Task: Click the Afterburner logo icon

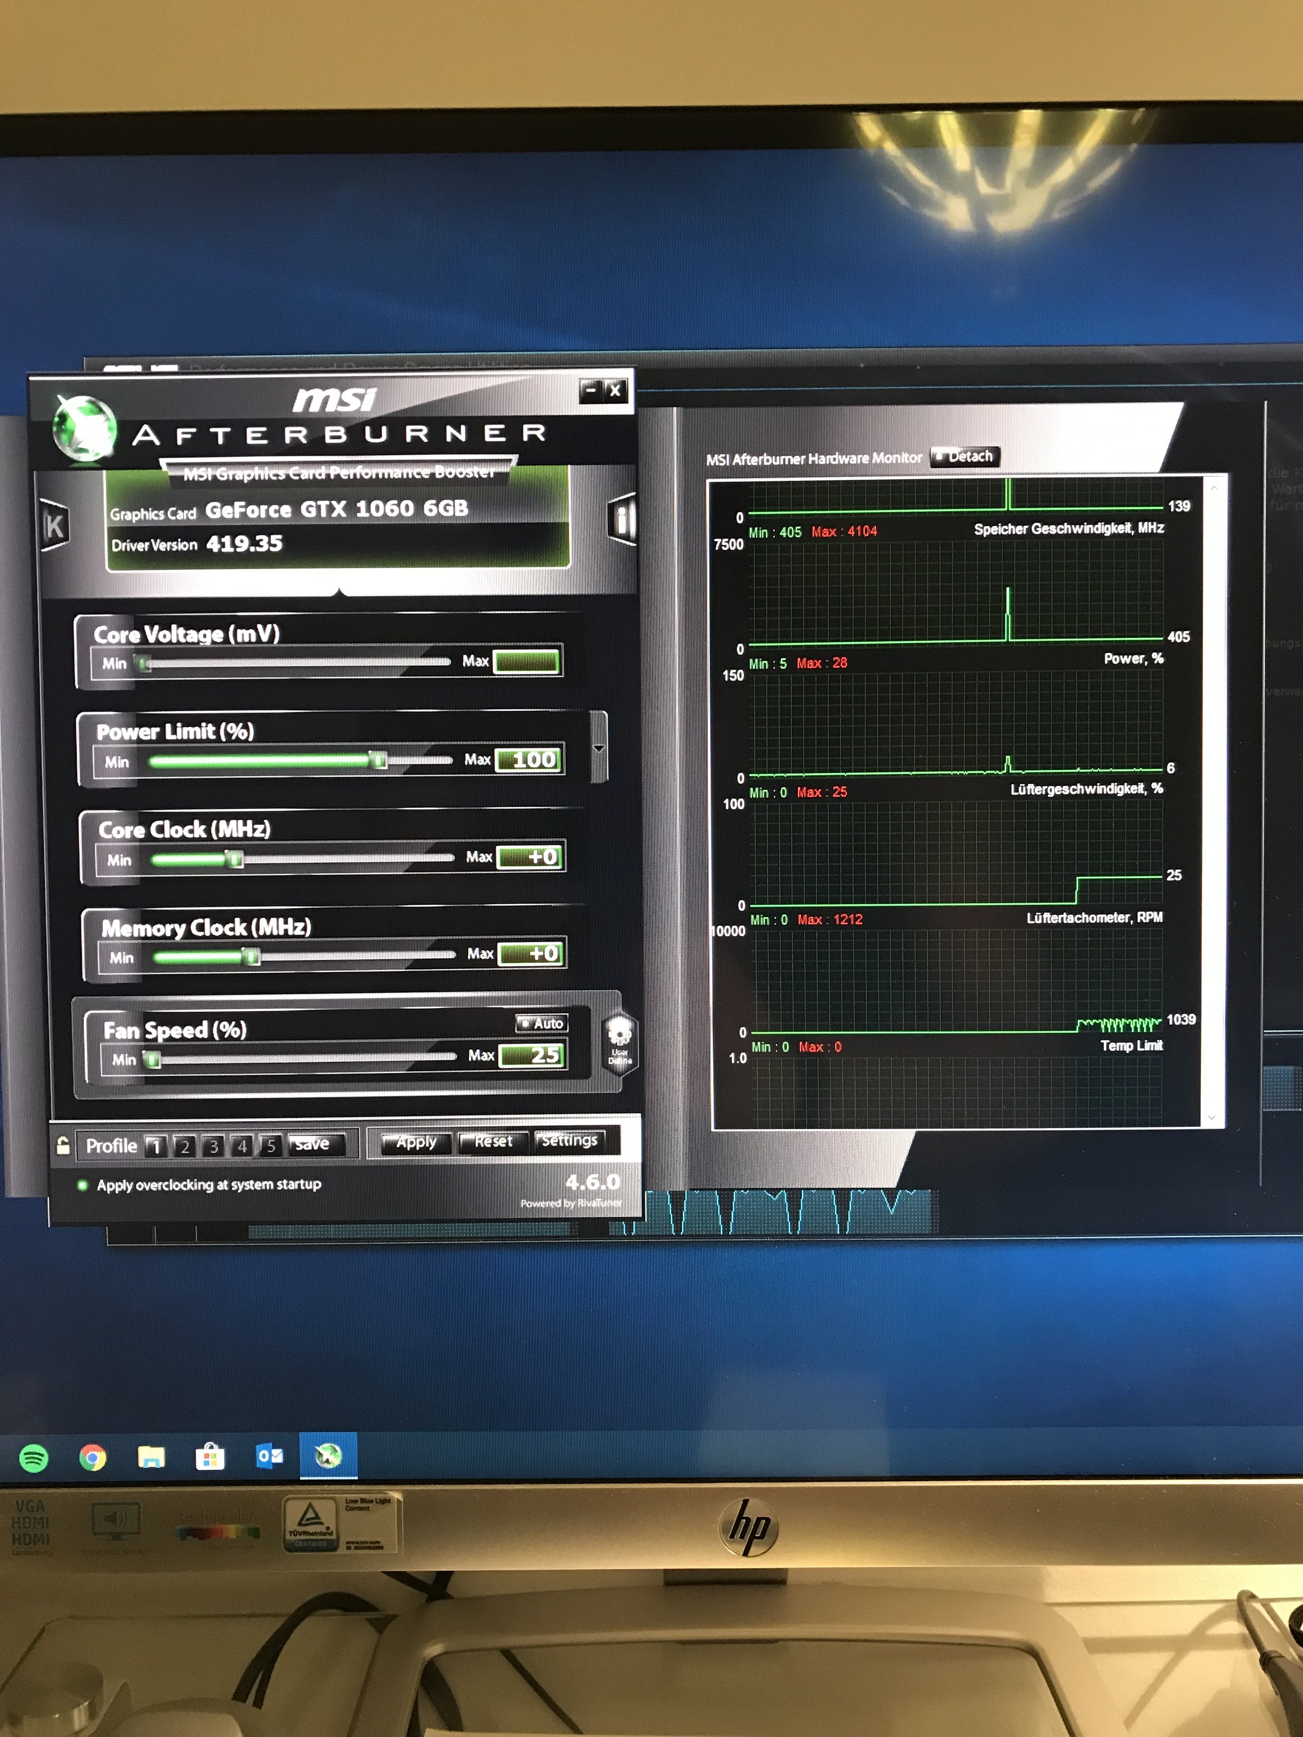Action: pos(84,429)
